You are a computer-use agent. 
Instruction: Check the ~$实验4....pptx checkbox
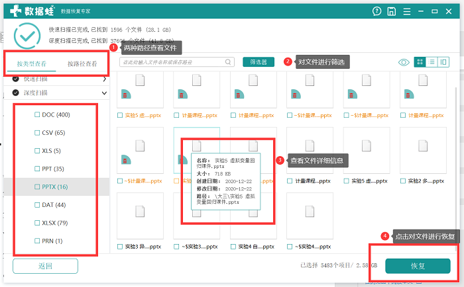[290, 246]
